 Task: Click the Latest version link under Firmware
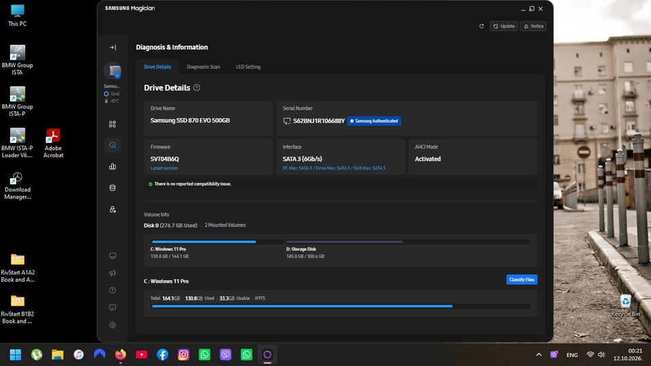(164, 169)
